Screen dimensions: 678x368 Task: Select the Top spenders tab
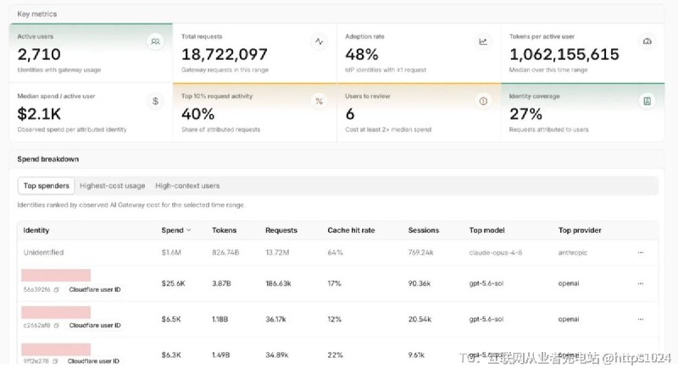click(47, 186)
